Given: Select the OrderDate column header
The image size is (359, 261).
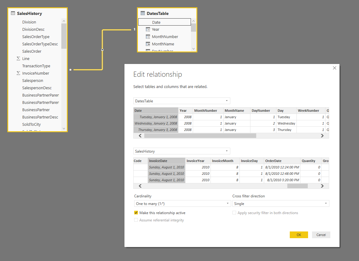Looking at the screenshot, I should [282, 161].
